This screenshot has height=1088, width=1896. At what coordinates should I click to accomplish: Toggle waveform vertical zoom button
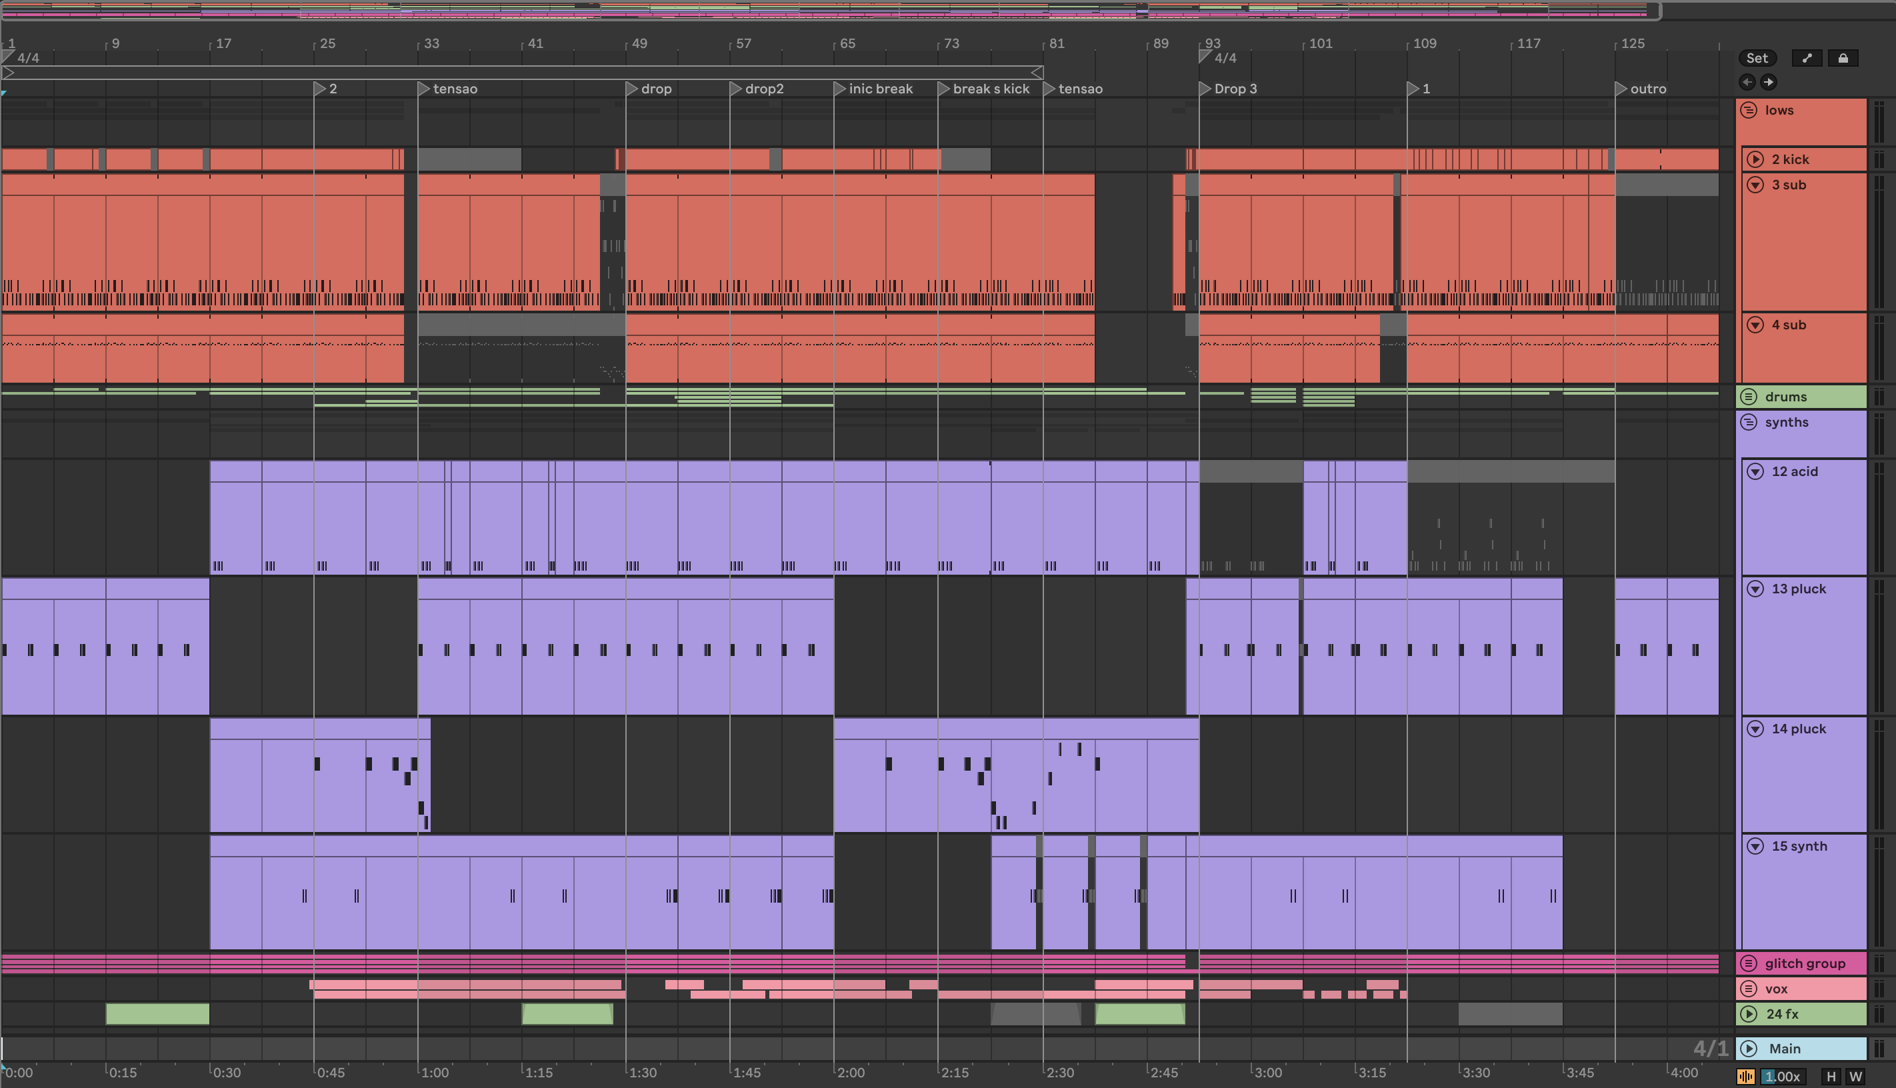pos(1746,1077)
